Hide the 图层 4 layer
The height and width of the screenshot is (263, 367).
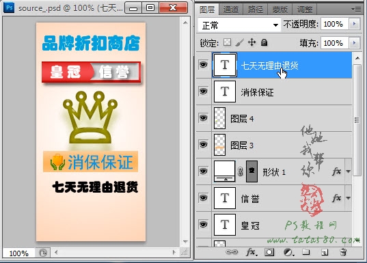click(x=203, y=117)
